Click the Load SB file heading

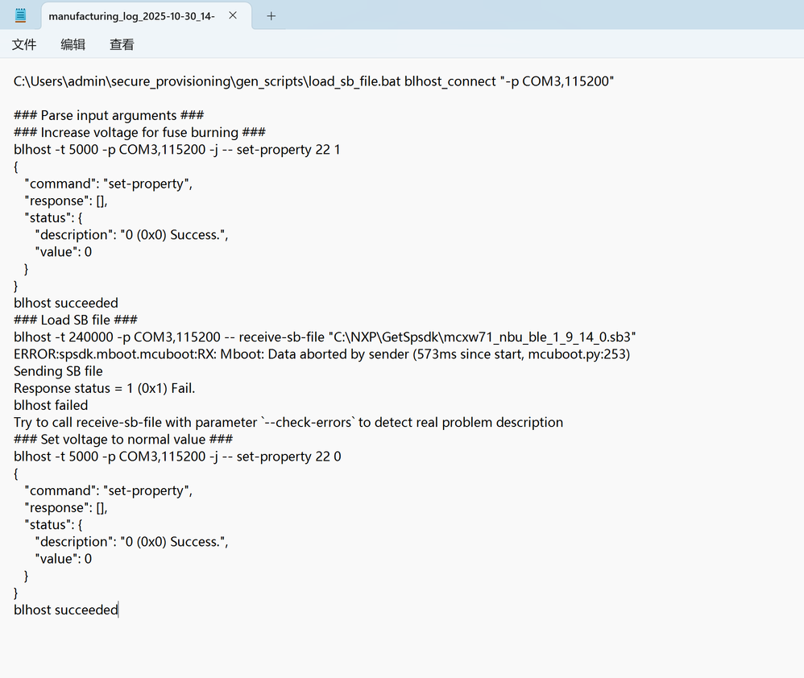[75, 320]
